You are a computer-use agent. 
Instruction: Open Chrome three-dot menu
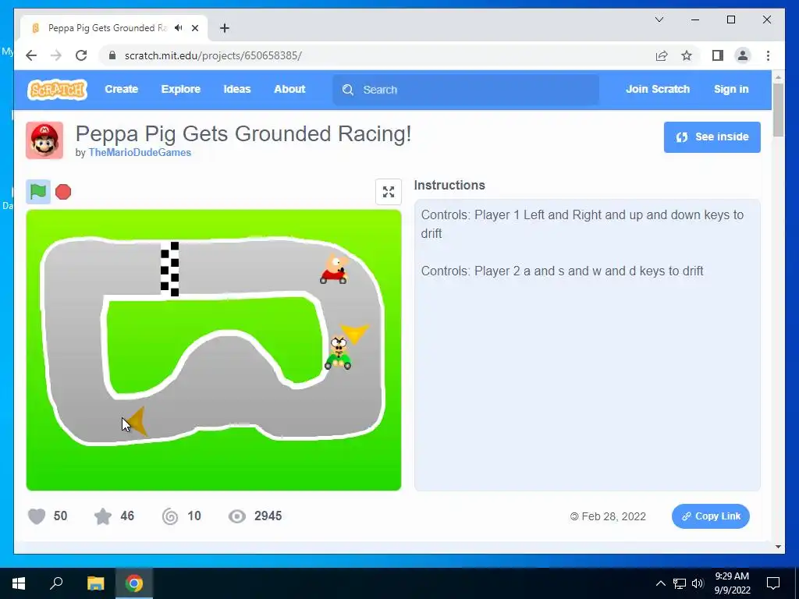[768, 55]
